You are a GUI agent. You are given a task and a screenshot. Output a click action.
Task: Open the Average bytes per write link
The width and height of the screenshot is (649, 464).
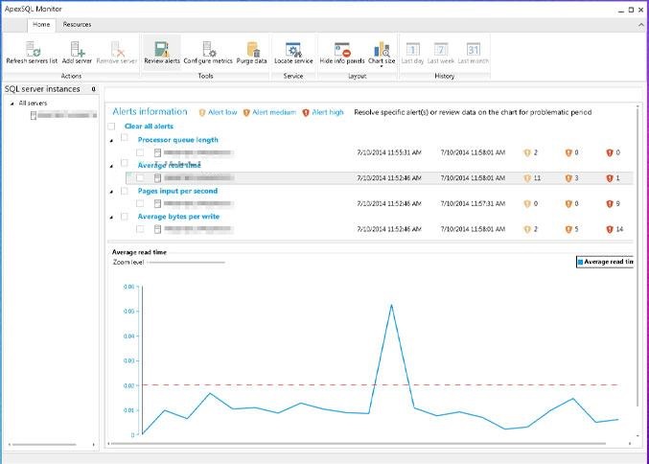coord(178,217)
